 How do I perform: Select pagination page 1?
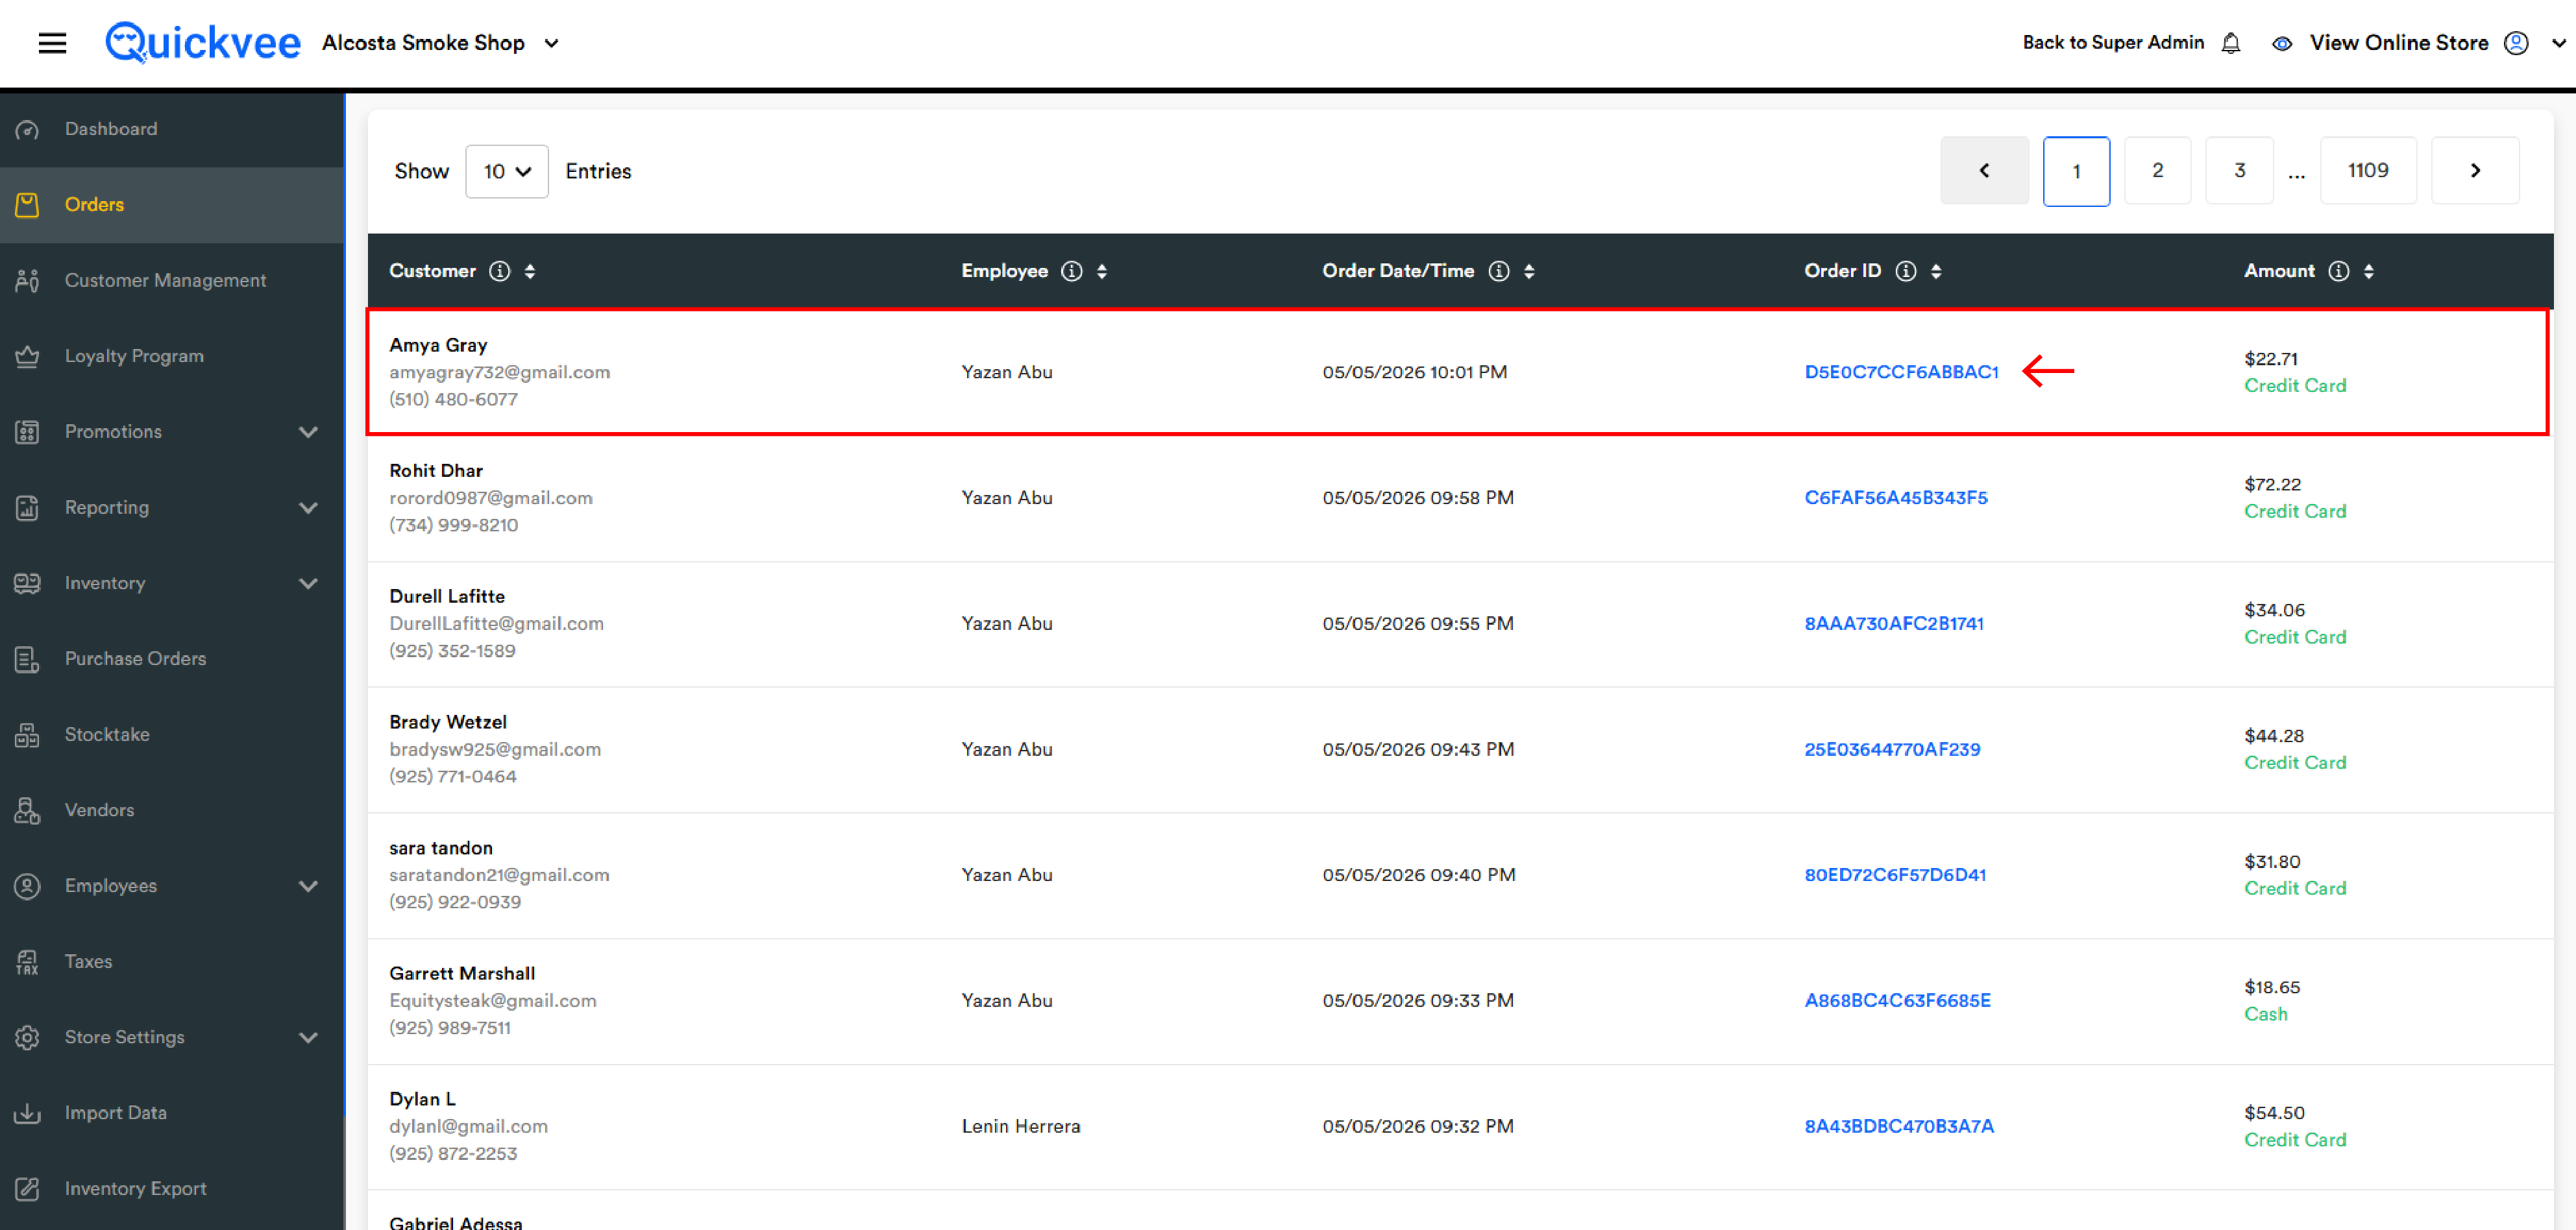(x=2076, y=171)
